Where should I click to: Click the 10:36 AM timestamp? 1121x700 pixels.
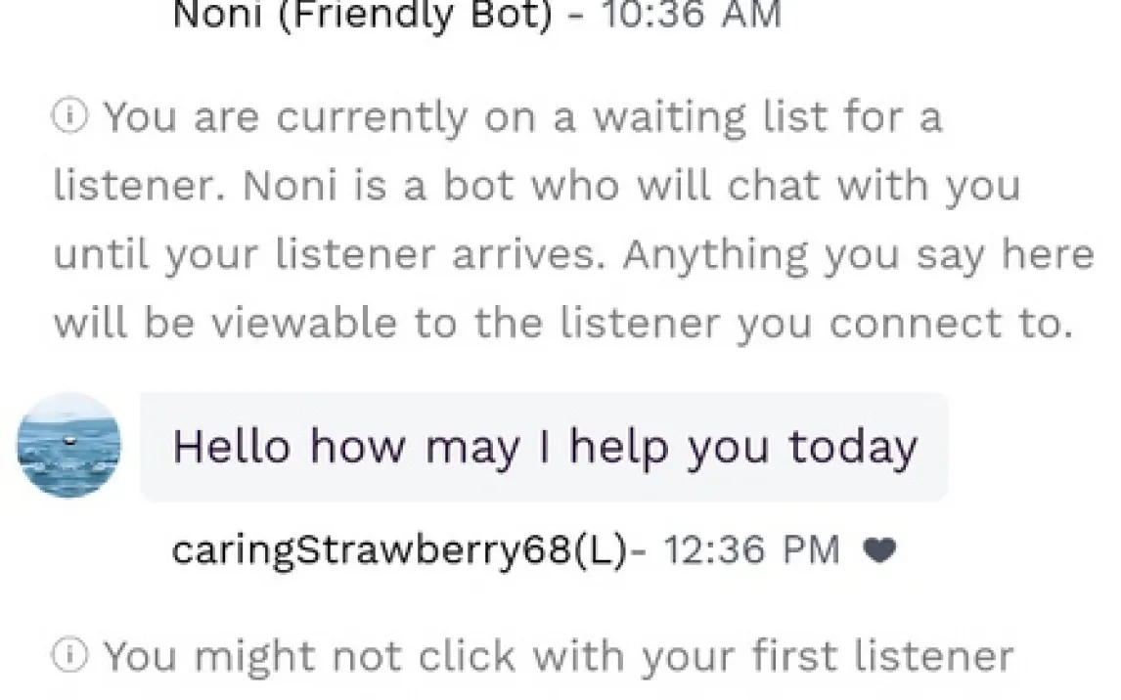[x=689, y=16]
